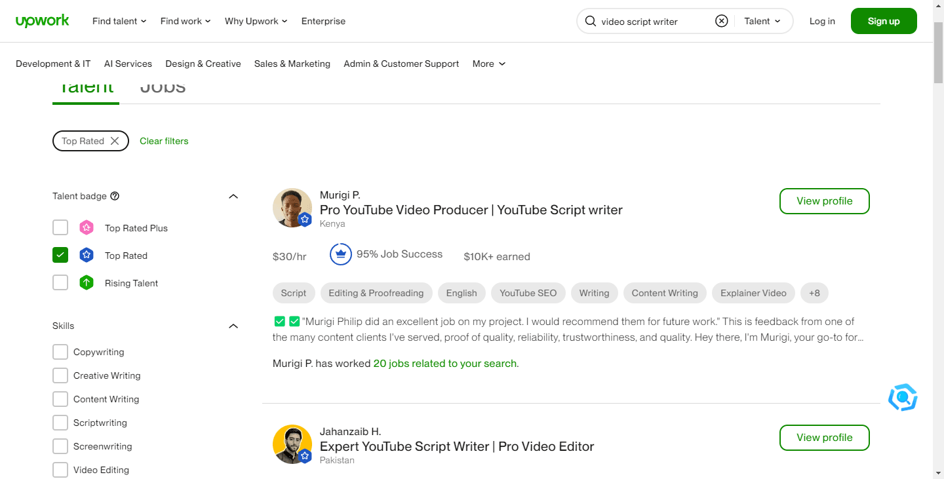Click the Content Writing skill tag
The height and width of the screenshot is (479, 944).
pyautogui.click(x=665, y=293)
